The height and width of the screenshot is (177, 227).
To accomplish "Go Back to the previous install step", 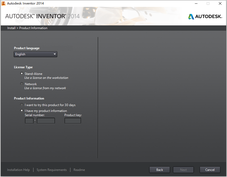I will click(x=160, y=170).
